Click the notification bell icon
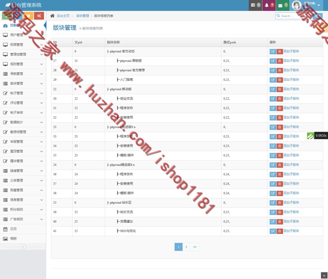The height and width of the screenshot is (279, 328). coord(267,4)
